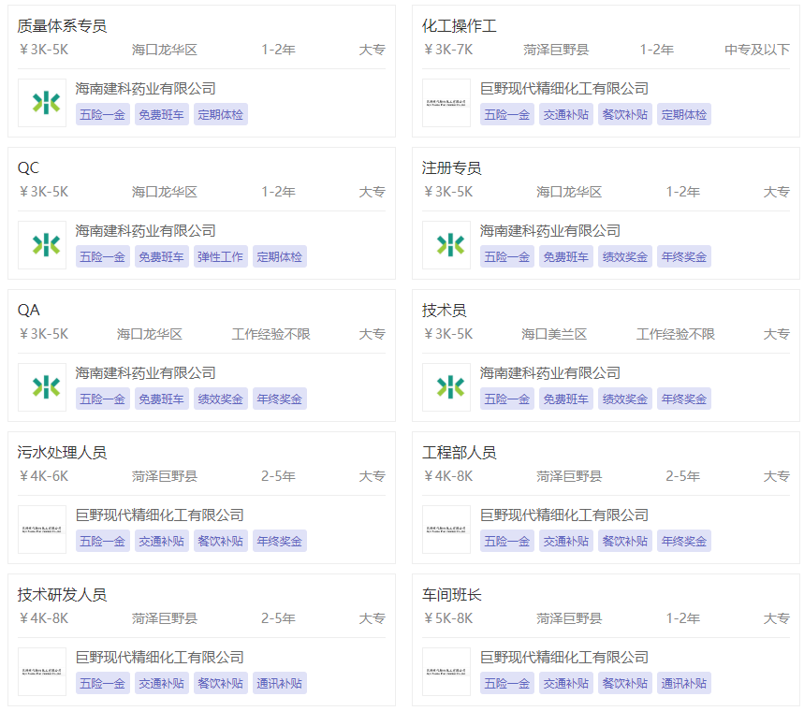The width and height of the screenshot is (804, 711).
Task: Open the 质量体系专员 job posting title
Action: pyautogui.click(x=62, y=26)
